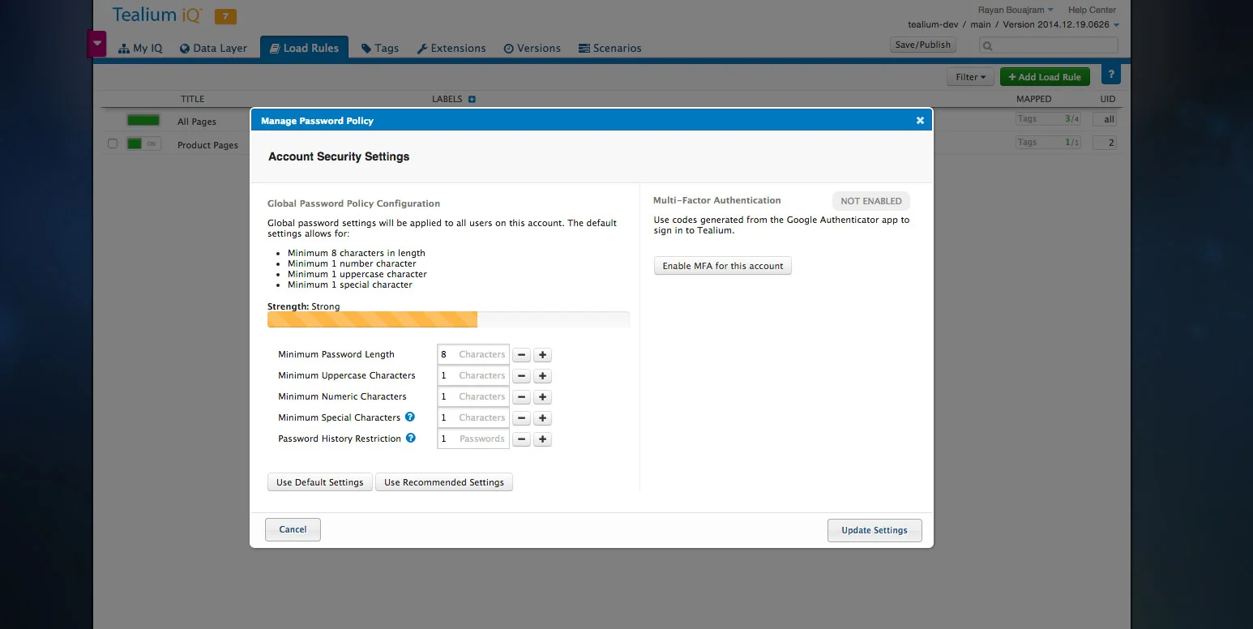Increase Minimum Numeric Characters value
The height and width of the screenshot is (629, 1253).
(543, 397)
